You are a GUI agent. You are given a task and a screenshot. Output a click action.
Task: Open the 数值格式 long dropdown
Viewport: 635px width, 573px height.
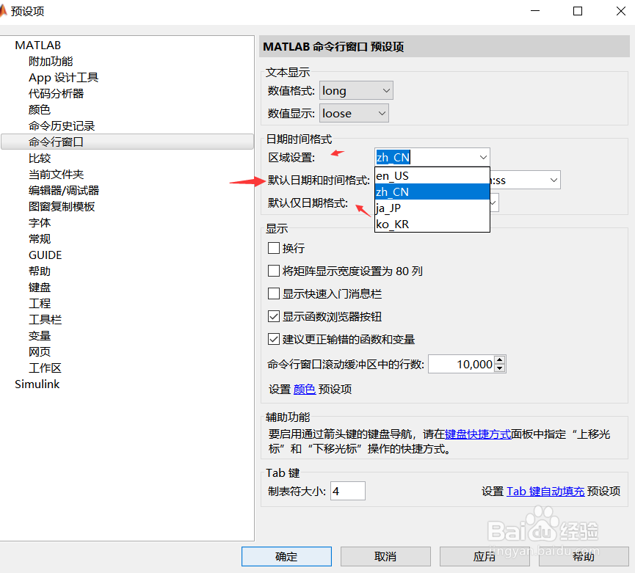click(356, 91)
